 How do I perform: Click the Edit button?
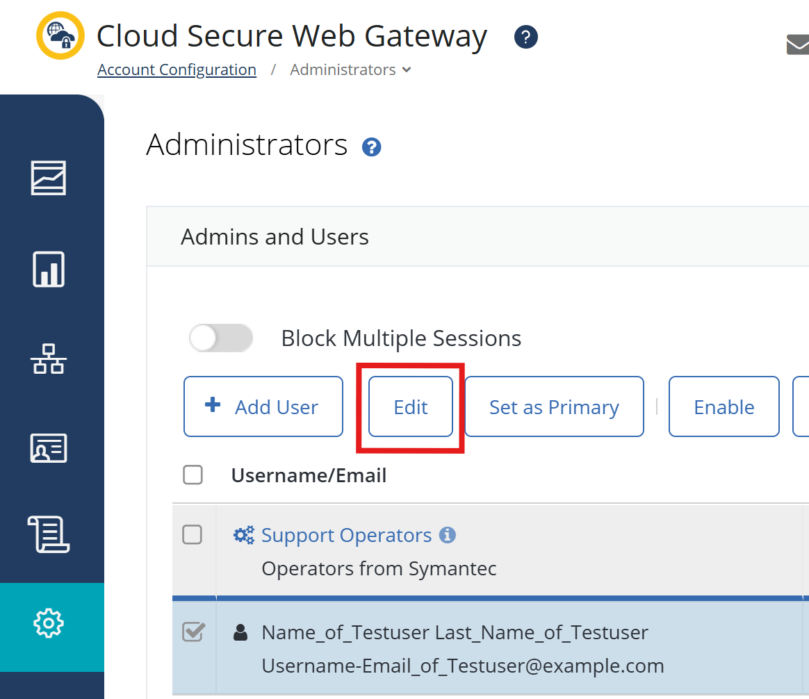(411, 407)
